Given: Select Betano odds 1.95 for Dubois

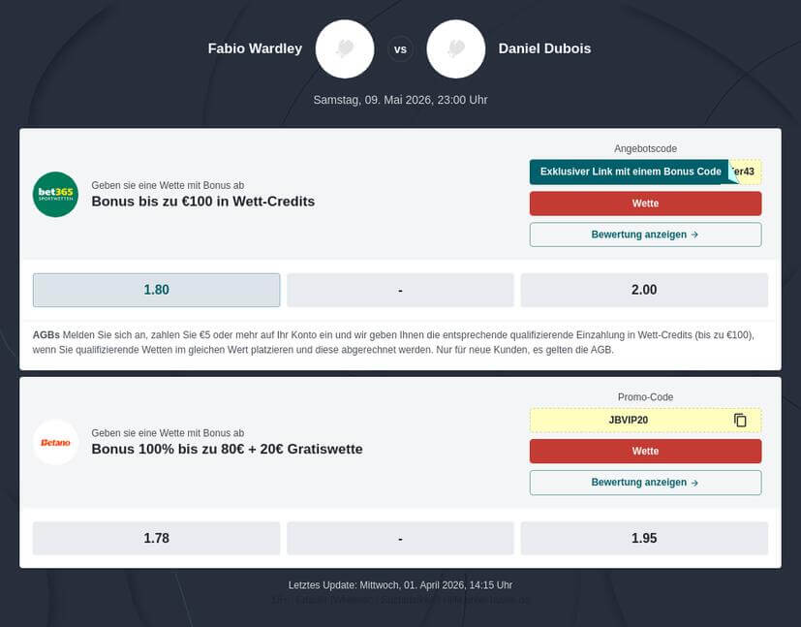Looking at the screenshot, I should pyautogui.click(x=644, y=538).
